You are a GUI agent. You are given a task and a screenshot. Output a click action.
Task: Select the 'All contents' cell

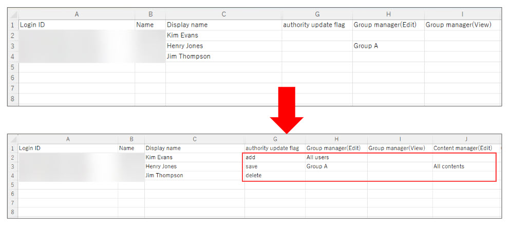tap(464, 166)
